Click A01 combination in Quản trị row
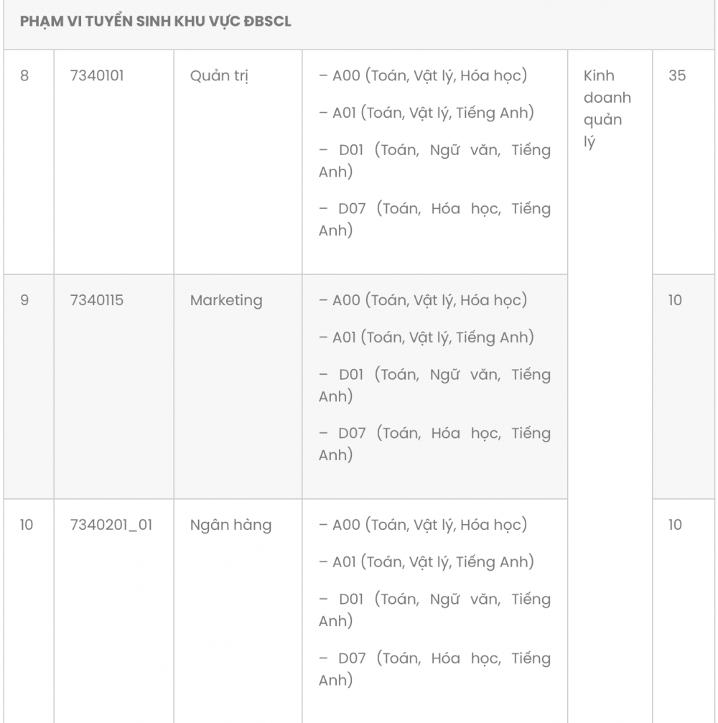This screenshot has width=718, height=723. pyautogui.click(x=426, y=113)
